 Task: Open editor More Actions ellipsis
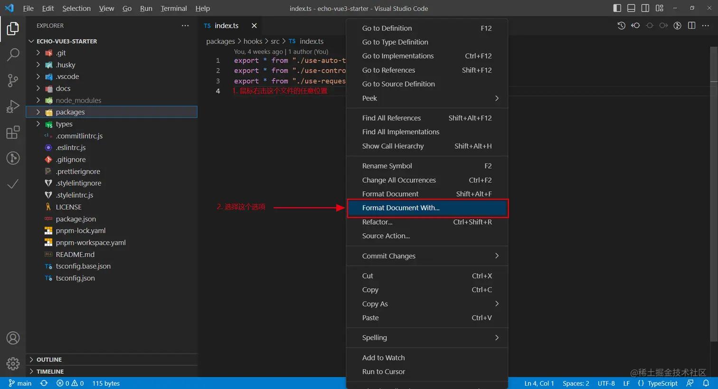[x=706, y=26]
